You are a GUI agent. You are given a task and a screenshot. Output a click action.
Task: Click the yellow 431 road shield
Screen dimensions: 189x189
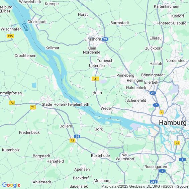(95, 79)
